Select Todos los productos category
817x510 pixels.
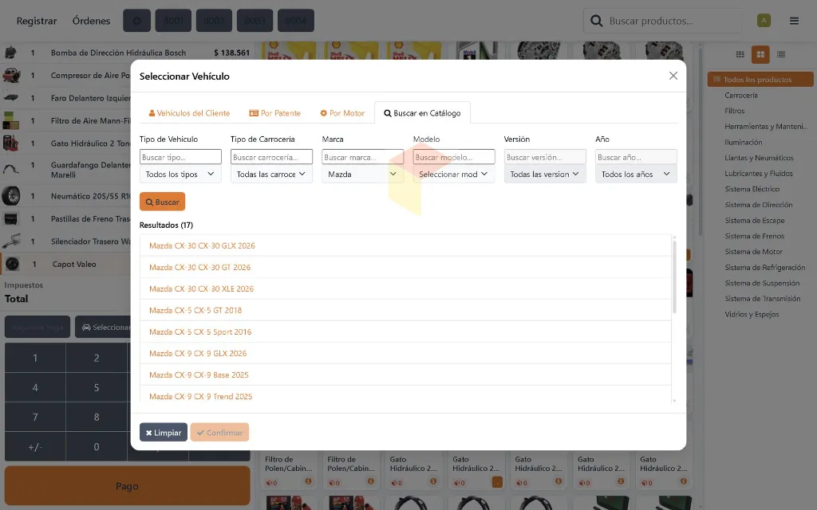point(760,79)
